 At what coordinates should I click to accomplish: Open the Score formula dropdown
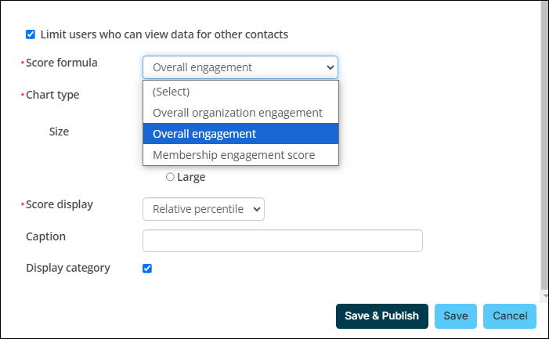(x=240, y=67)
